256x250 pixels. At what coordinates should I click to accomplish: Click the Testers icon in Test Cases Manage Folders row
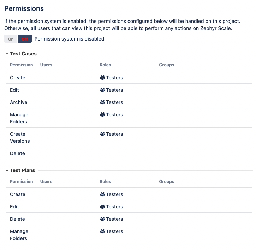coord(102,115)
